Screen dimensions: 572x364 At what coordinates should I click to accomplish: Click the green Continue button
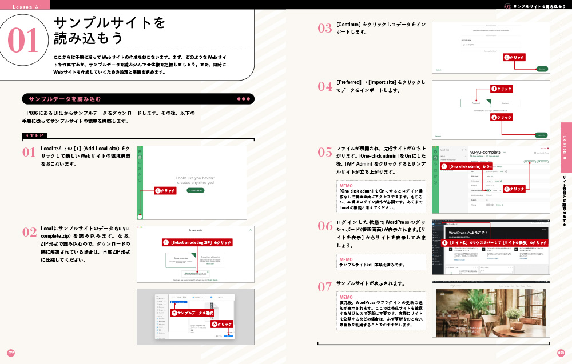[542, 69]
